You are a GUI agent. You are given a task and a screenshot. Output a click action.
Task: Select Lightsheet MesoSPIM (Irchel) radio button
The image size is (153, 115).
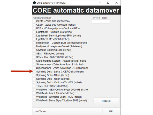coord(34,39)
